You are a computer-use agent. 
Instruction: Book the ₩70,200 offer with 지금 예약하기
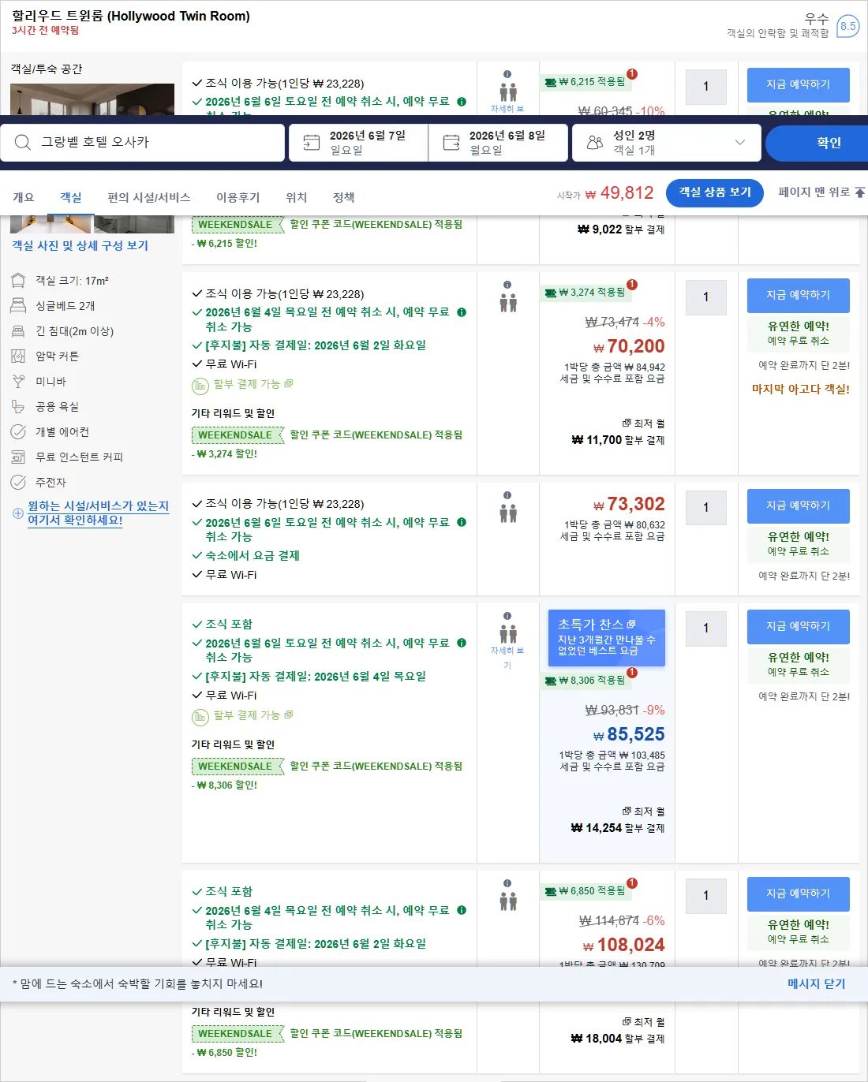pos(799,295)
